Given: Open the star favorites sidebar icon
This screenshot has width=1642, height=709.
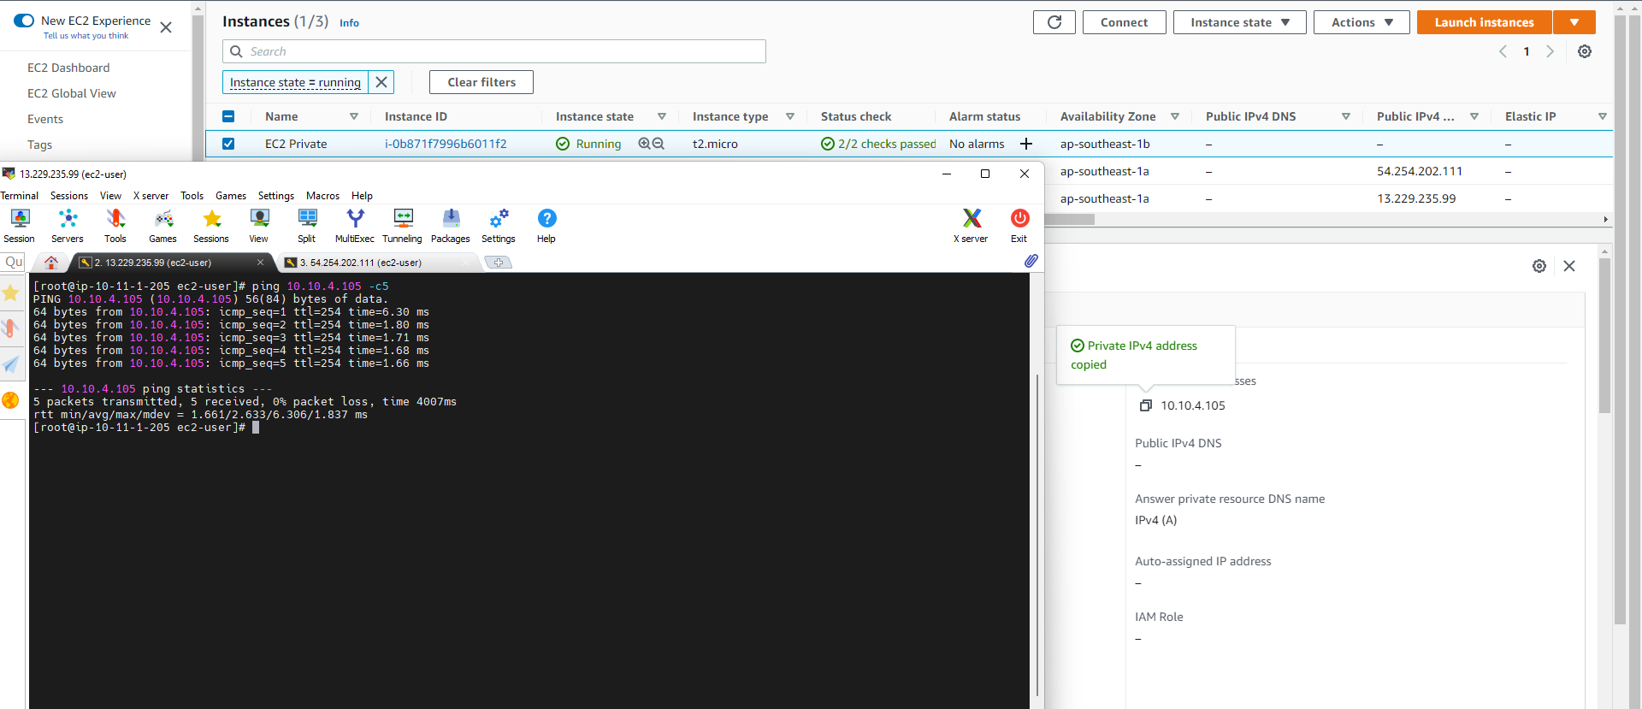Looking at the screenshot, I should (10, 293).
